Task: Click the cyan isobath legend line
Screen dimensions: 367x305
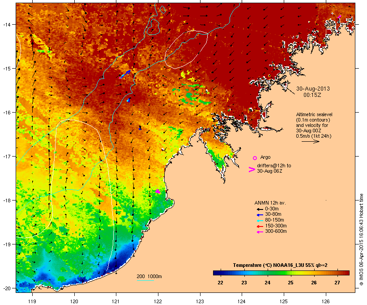Action: tap(145, 280)
